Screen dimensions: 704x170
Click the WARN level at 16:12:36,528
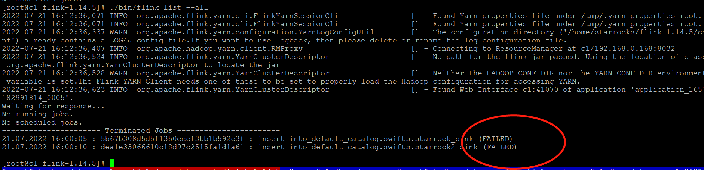(119, 73)
